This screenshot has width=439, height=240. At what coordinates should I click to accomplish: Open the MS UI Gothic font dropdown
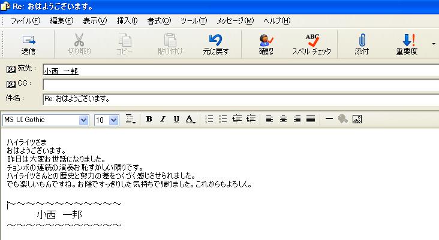[83, 120]
